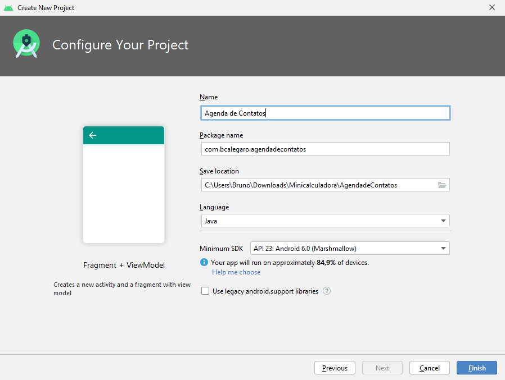Click the folder browse icon in Save location

point(441,185)
